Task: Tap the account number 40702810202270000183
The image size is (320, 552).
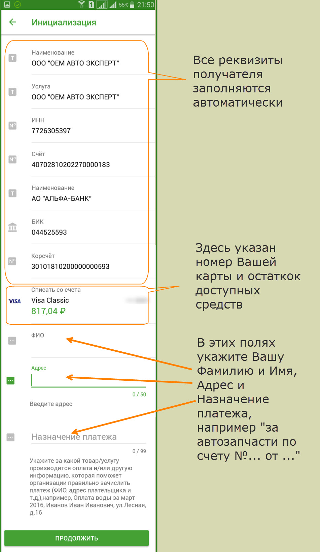Action: coord(71,165)
